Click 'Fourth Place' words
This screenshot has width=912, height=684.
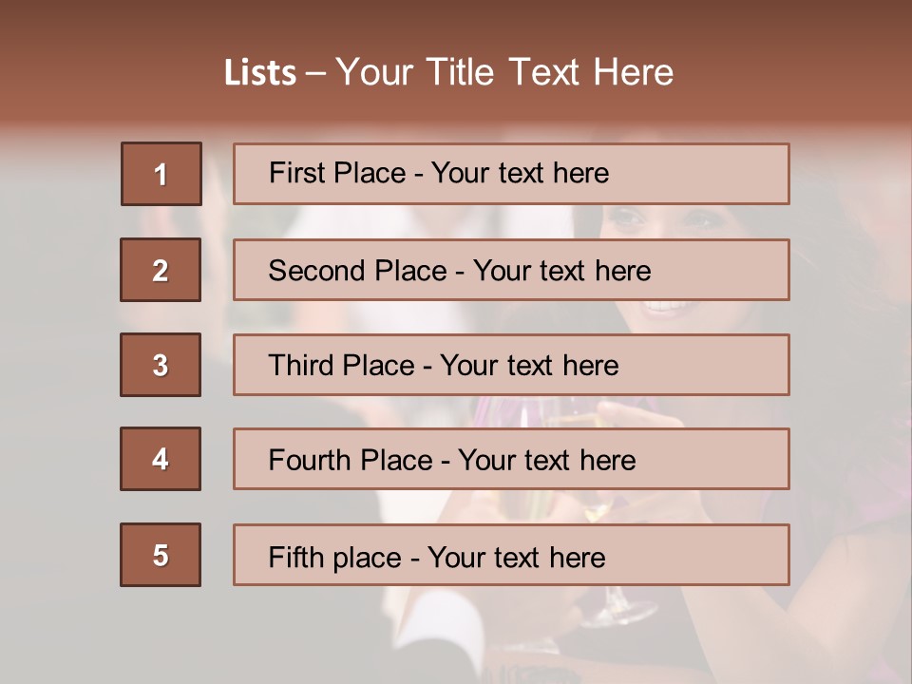tap(350, 461)
